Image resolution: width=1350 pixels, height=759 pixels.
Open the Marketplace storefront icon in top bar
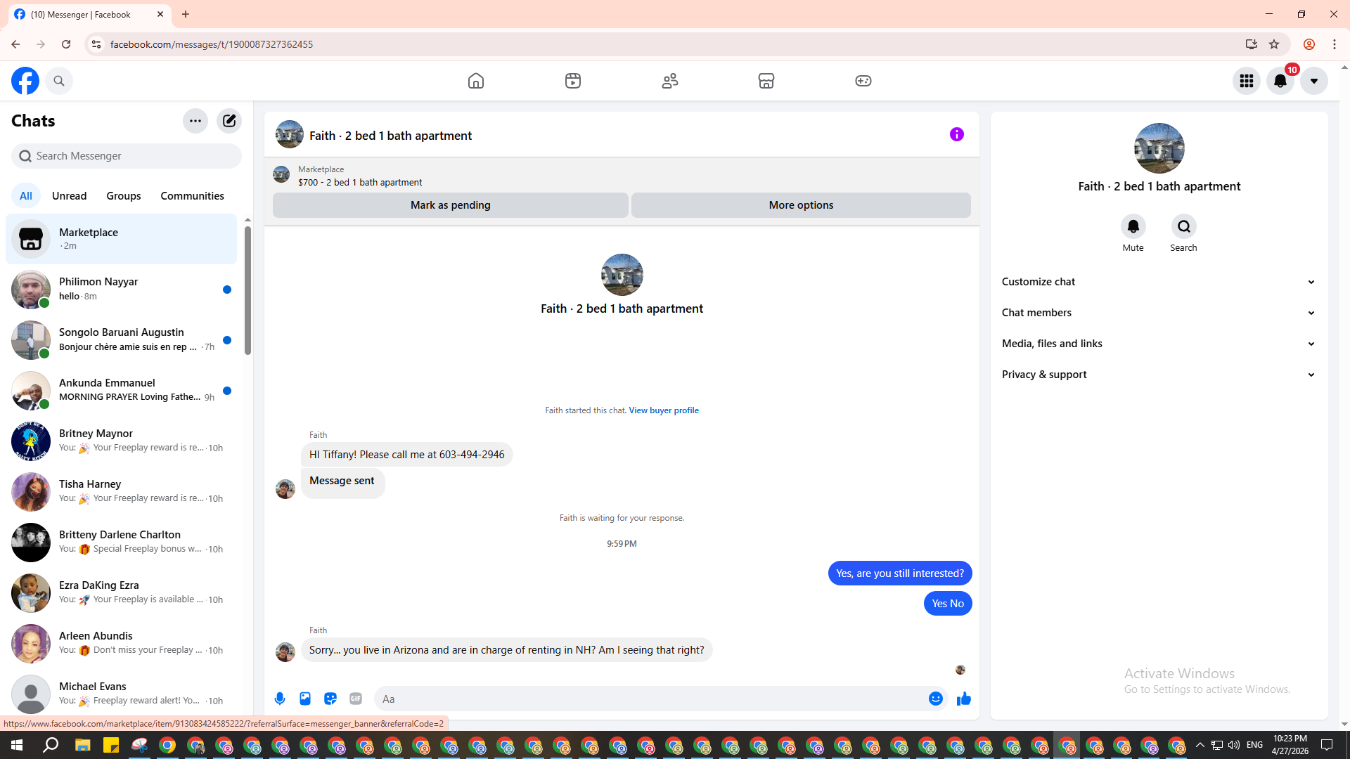[766, 81]
